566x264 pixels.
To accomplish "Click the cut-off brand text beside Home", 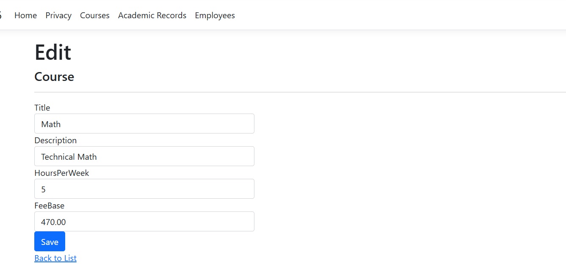I will (x=1, y=15).
